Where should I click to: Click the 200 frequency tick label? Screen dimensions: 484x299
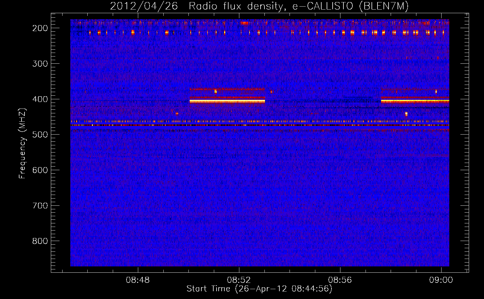coord(40,28)
